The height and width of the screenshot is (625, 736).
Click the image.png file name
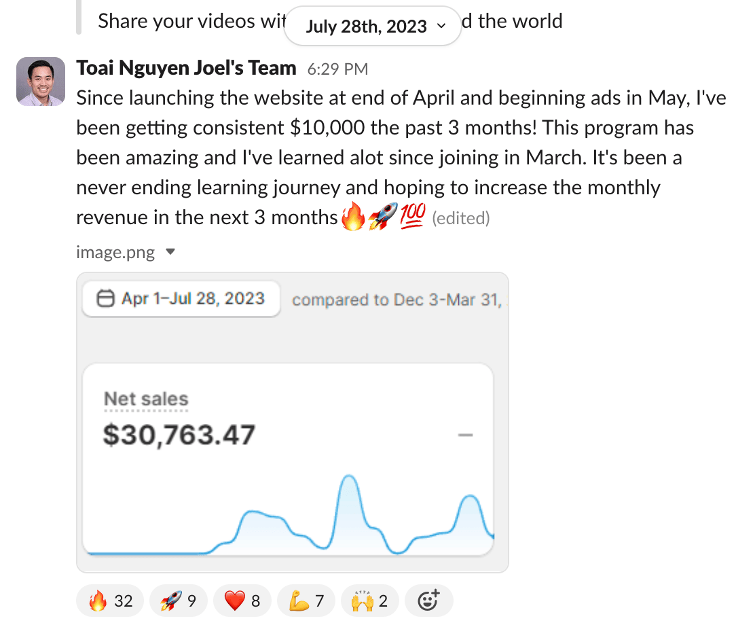(x=115, y=253)
